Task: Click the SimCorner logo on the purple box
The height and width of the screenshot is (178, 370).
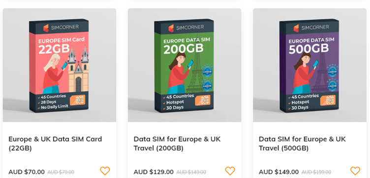Action: [311, 28]
